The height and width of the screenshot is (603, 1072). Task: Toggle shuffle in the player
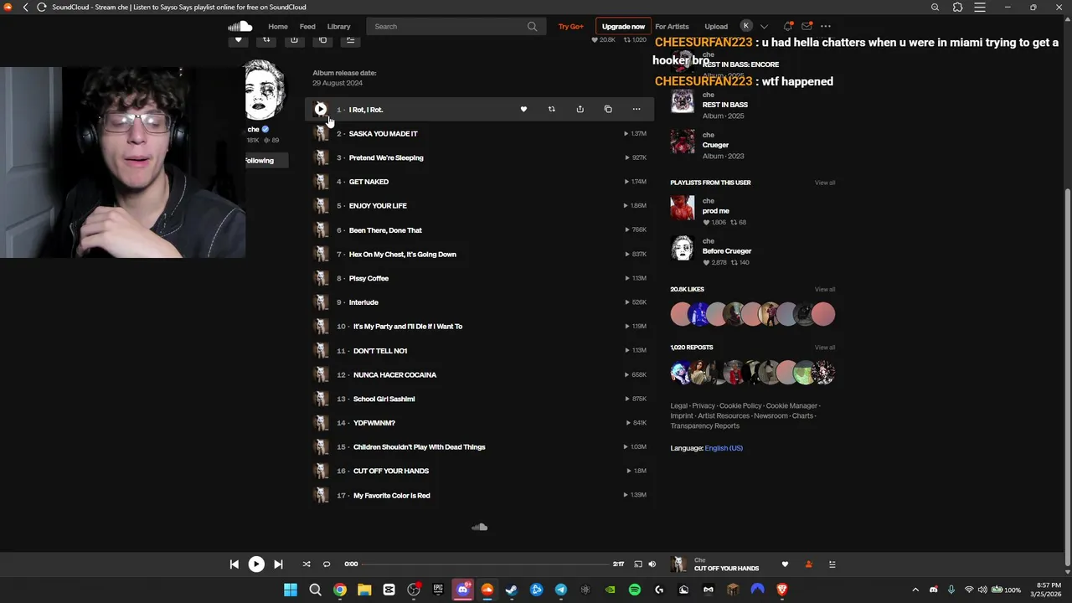[307, 564]
